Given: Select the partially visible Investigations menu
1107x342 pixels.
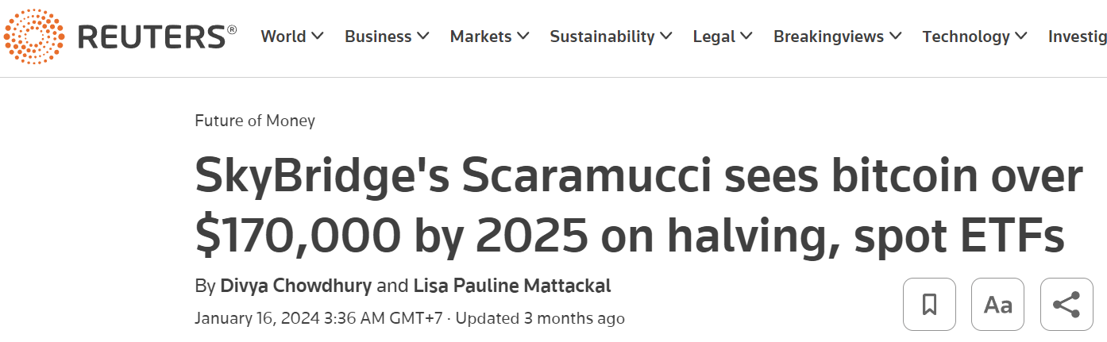Looking at the screenshot, I should tap(1077, 37).
